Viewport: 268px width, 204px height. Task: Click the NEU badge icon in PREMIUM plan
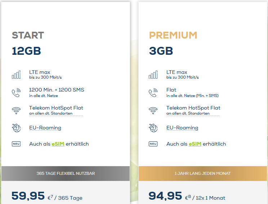(153, 144)
